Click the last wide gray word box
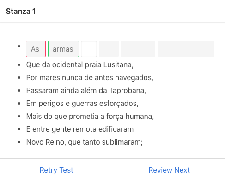 [186, 49]
